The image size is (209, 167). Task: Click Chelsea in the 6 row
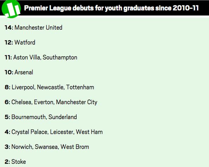(22, 102)
